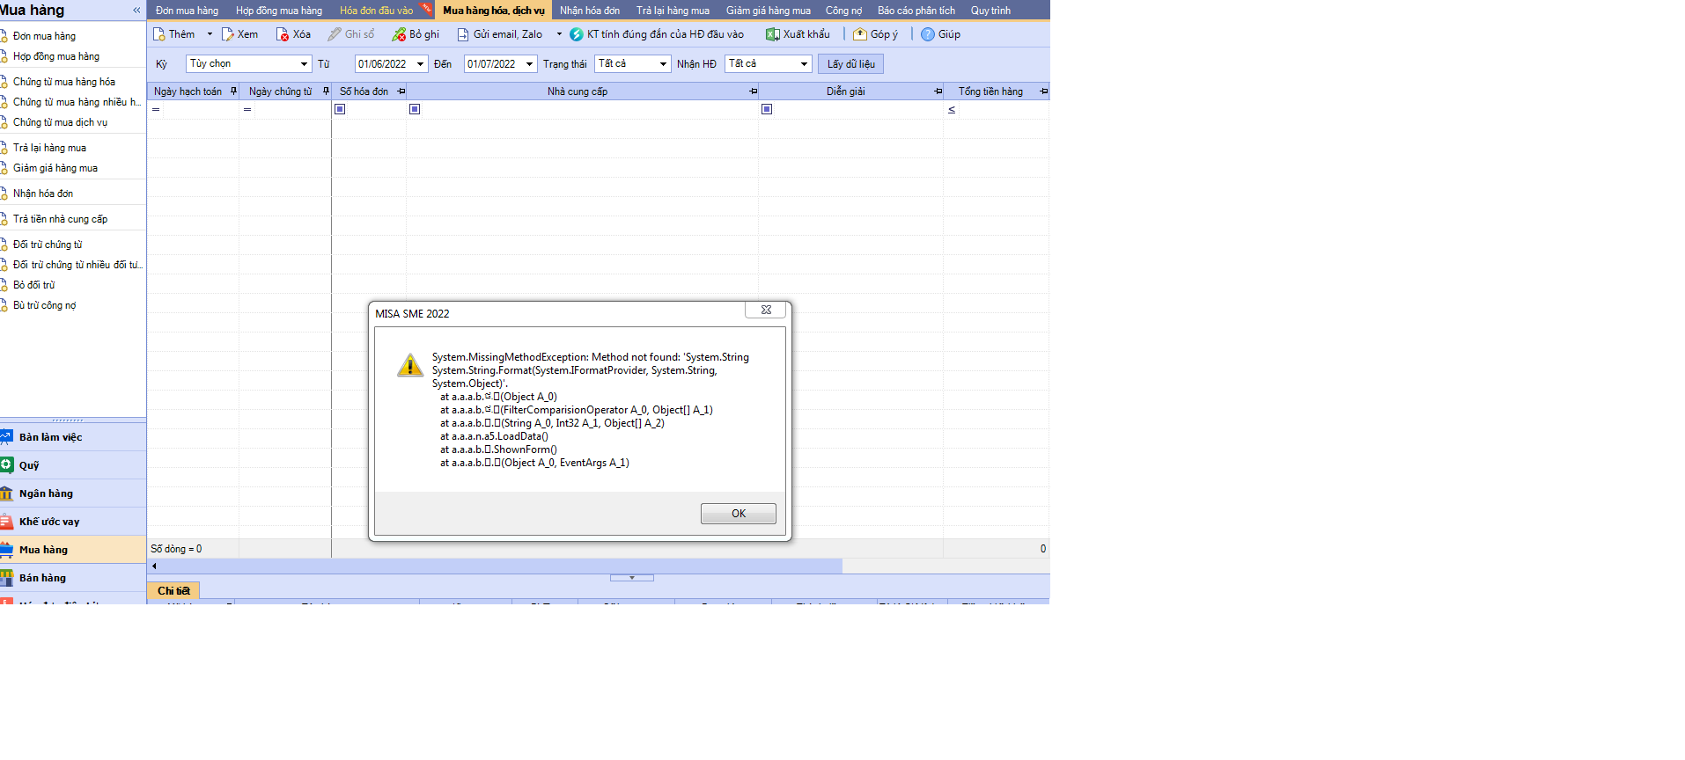Image resolution: width=1685 pixels, height=760 pixels.
Task: Click the Thêm (add) document icon
Action: (159, 34)
